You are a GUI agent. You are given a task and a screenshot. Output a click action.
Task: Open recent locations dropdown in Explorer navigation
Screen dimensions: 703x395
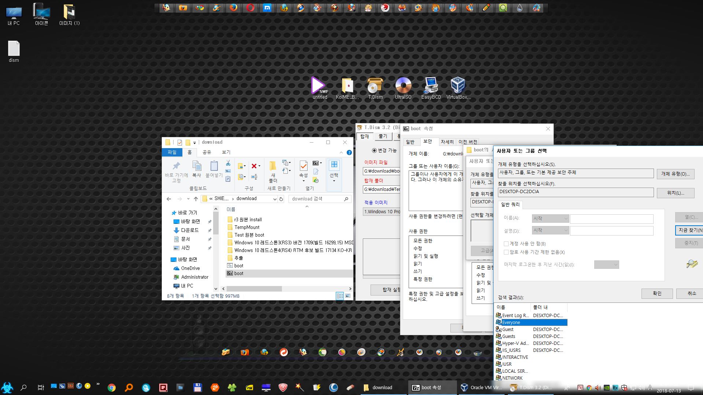(188, 199)
